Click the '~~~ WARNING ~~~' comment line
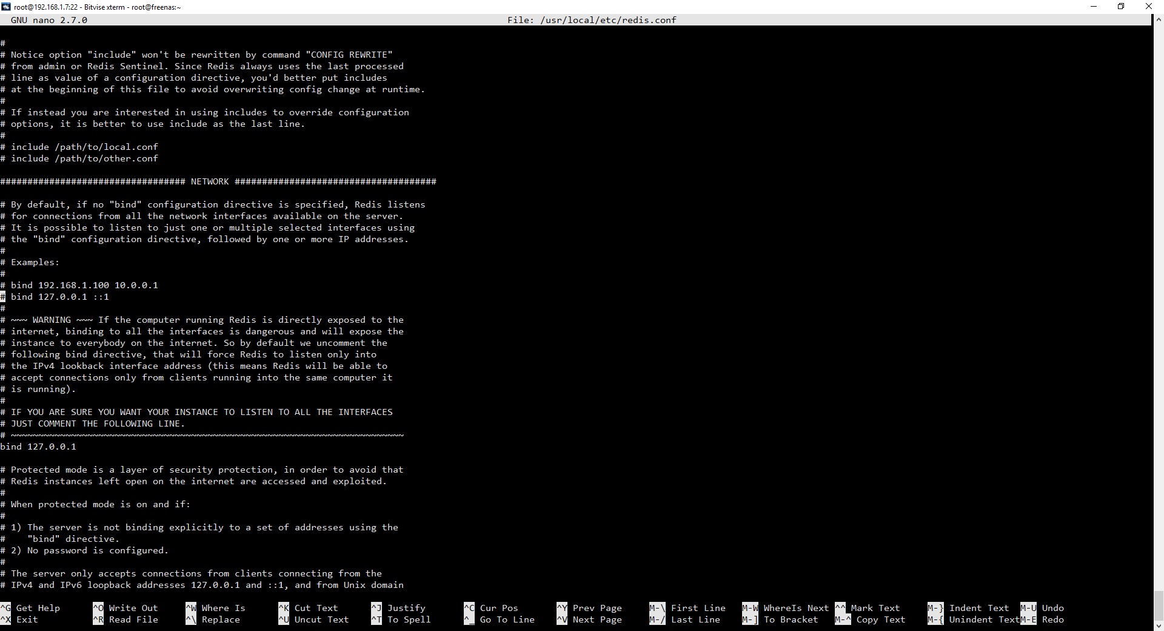 click(x=202, y=320)
